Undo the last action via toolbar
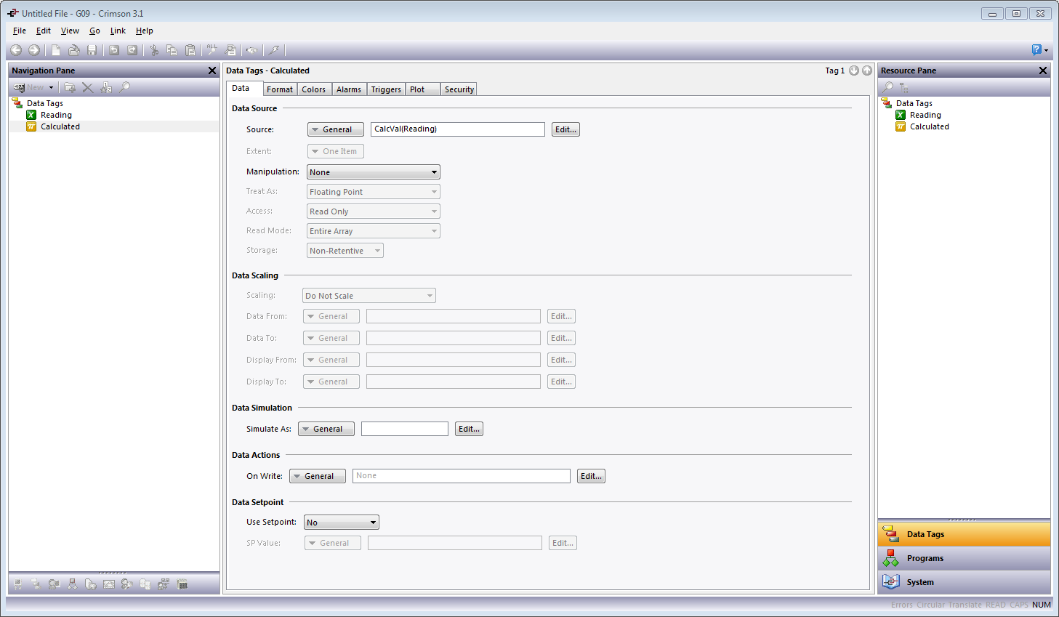This screenshot has height=617, width=1059. (x=114, y=50)
